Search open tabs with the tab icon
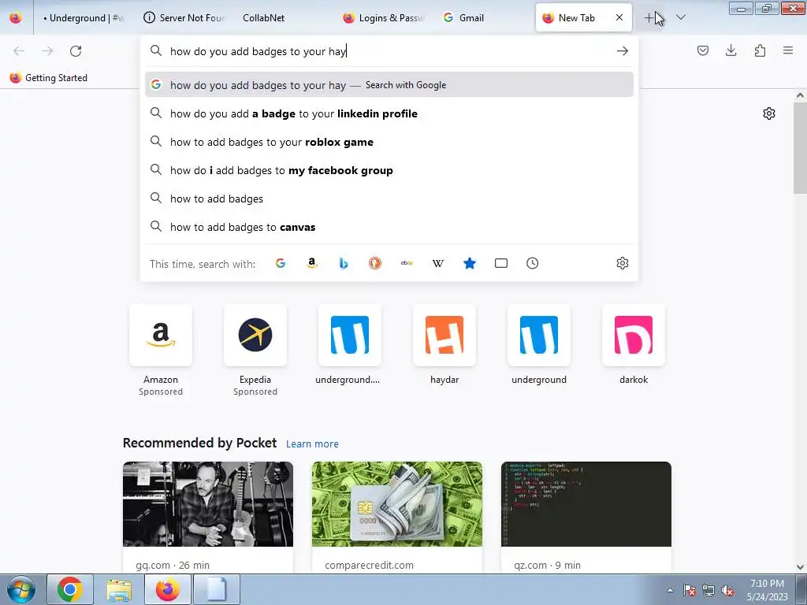The height and width of the screenshot is (605, 807). pyautogui.click(x=500, y=263)
